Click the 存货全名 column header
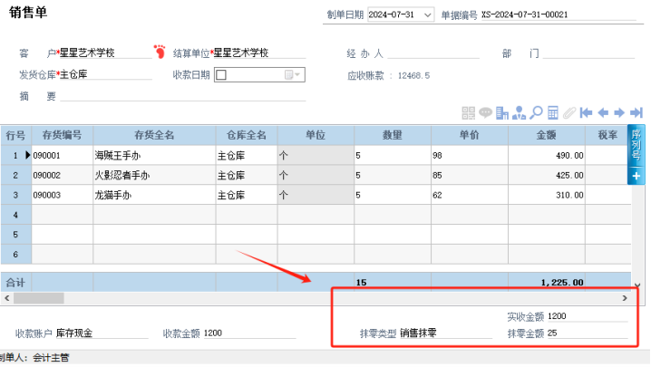The image size is (651, 367). [154, 135]
